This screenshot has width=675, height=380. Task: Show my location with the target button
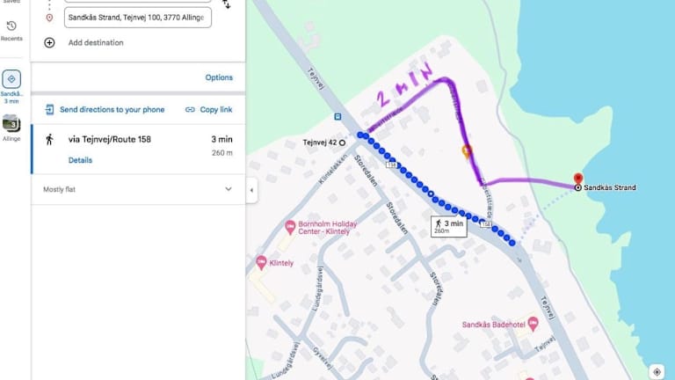coord(657,371)
